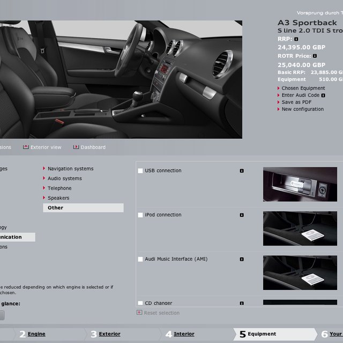The height and width of the screenshot is (343, 343).
Task: Go to step 2 Engine
Action: coord(36,334)
